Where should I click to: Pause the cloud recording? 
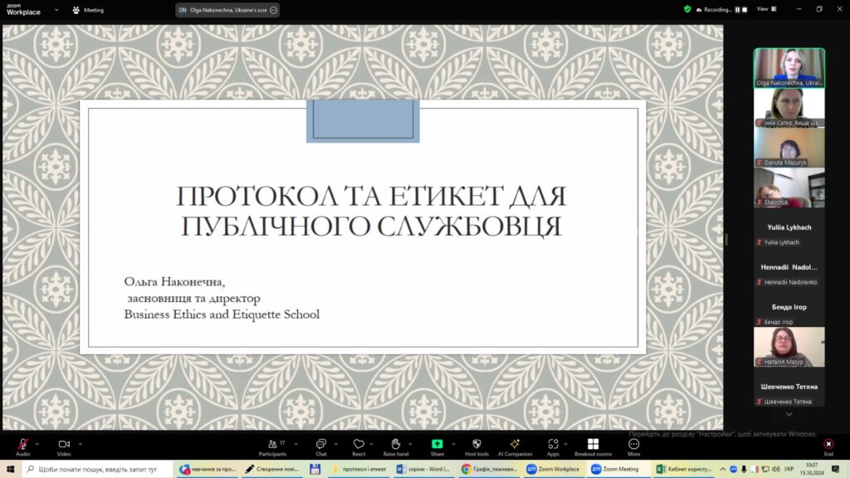click(x=737, y=9)
